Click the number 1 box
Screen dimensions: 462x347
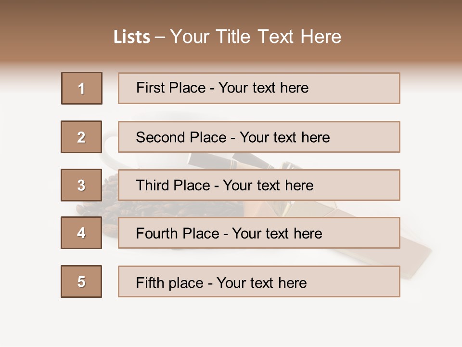(x=81, y=88)
